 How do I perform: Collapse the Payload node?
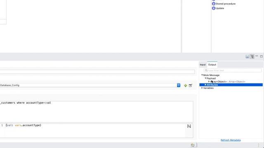coord(205,78)
